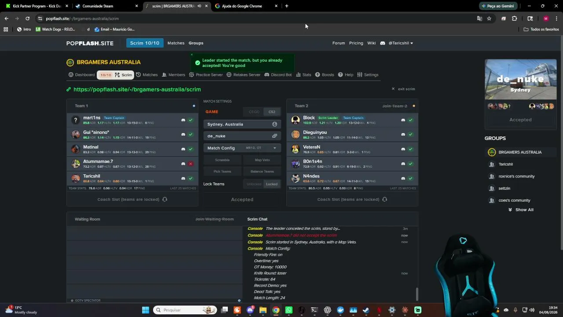Copy the scrim link via the link icon
The height and width of the screenshot is (317, 563).
pyautogui.click(x=69, y=89)
